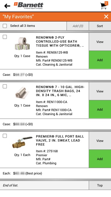Check the Select all 3 items box
This screenshot has height=197, width=111.
[5, 26]
